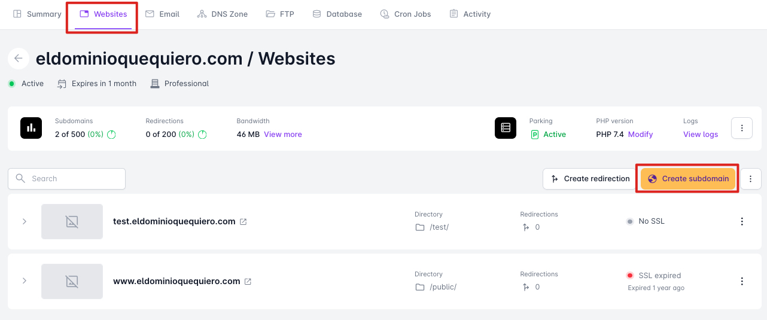Click the Create subdomain button
This screenshot has width=767, height=320.
pyautogui.click(x=688, y=179)
